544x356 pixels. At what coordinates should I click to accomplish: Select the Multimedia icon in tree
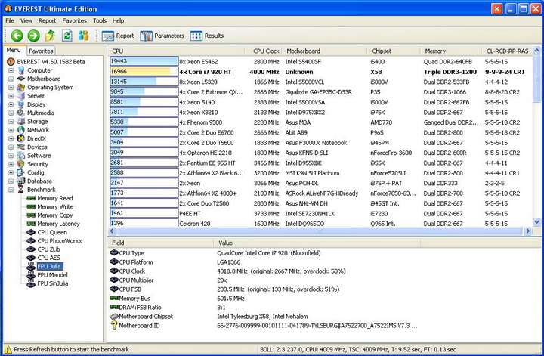pyautogui.click(x=21, y=113)
